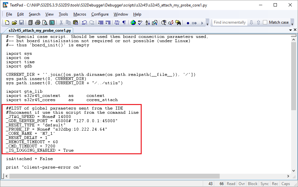Open the document tab list dropdown arrow
This screenshot has height=187, width=298.
pos(291,29)
